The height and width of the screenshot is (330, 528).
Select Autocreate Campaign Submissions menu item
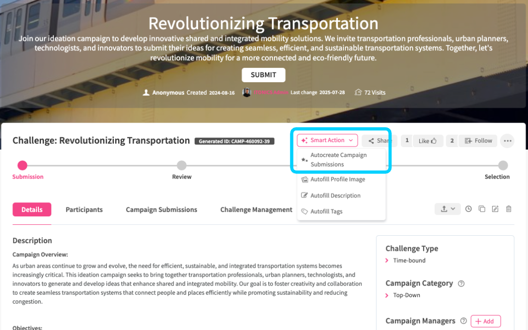coord(338,160)
